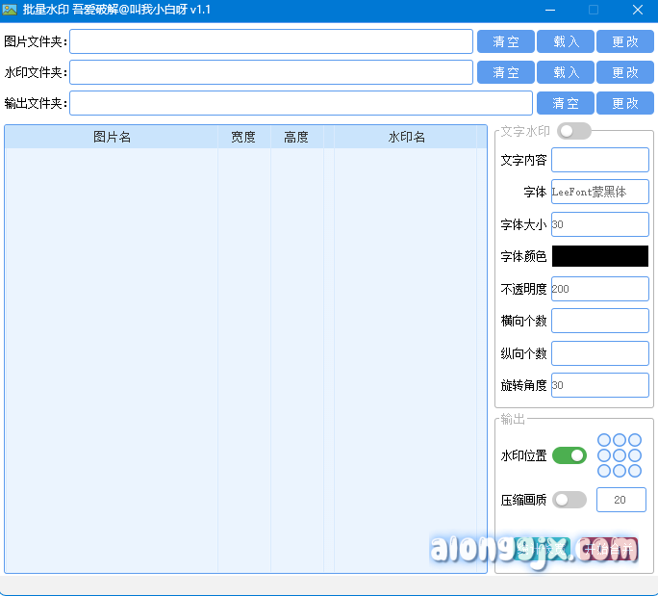Image resolution: width=658 pixels, height=596 pixels.
Task: Click the 水印名 column header
Action: click(x=406, y=137)
